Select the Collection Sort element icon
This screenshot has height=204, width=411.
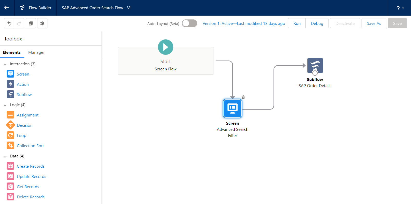pyautogui.click(x=11, y=145)
